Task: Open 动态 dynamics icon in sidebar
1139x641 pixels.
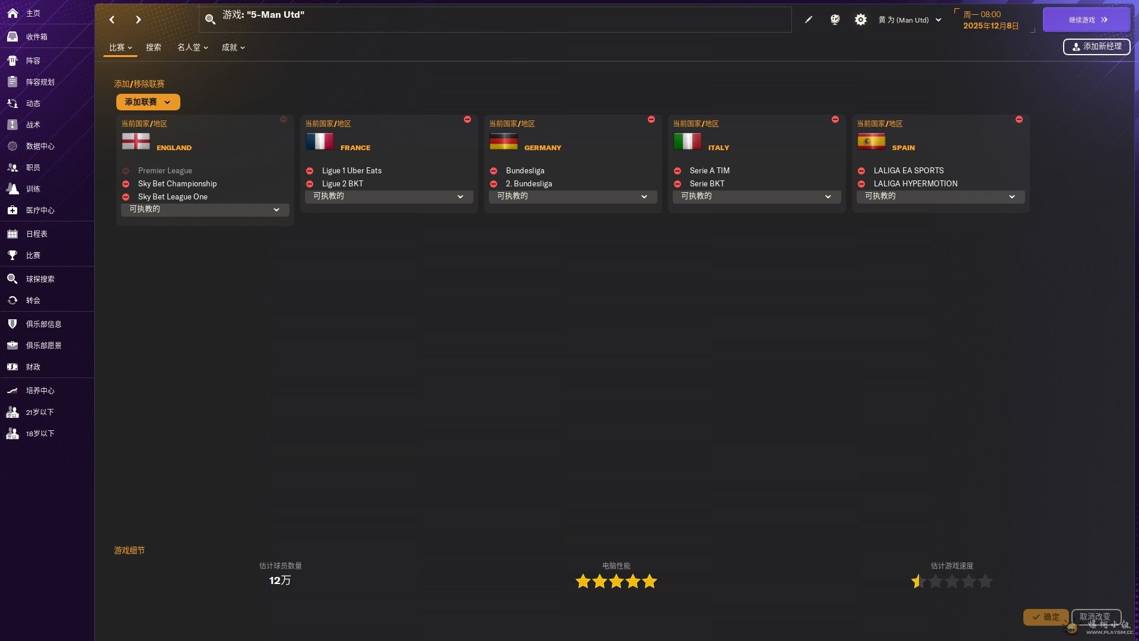Action: 12,103
